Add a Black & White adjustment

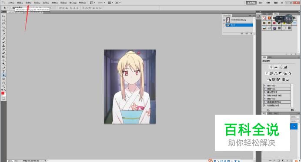pos(281,73)
